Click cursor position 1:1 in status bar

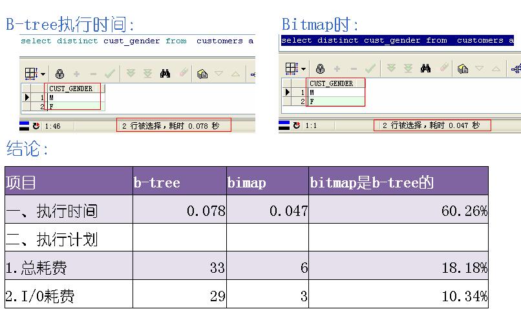point(311,125)
